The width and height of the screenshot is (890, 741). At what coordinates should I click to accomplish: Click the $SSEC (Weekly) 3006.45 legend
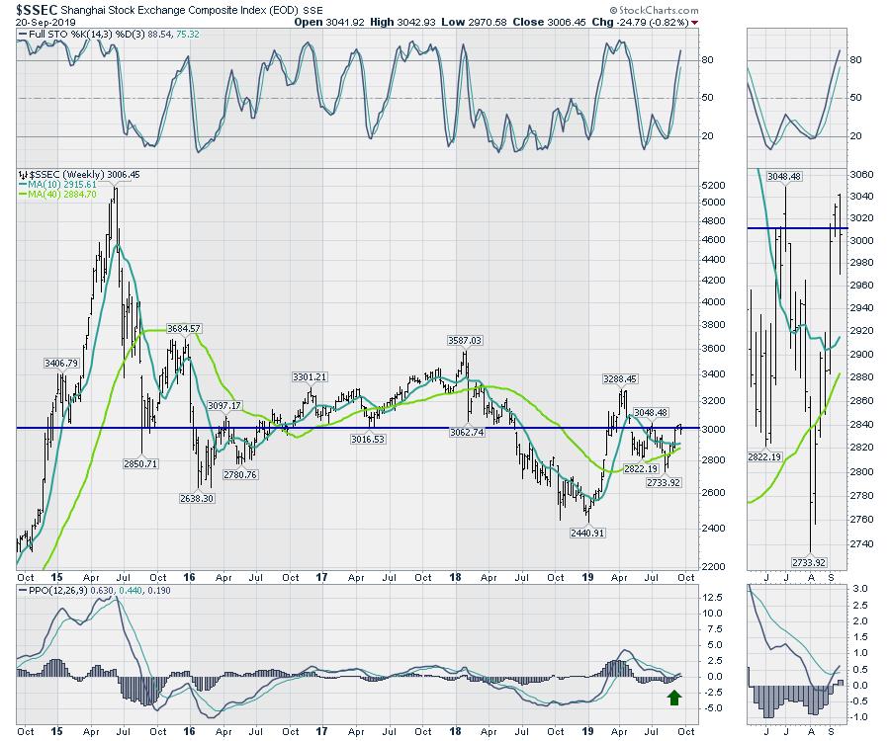tap(79, 175)
